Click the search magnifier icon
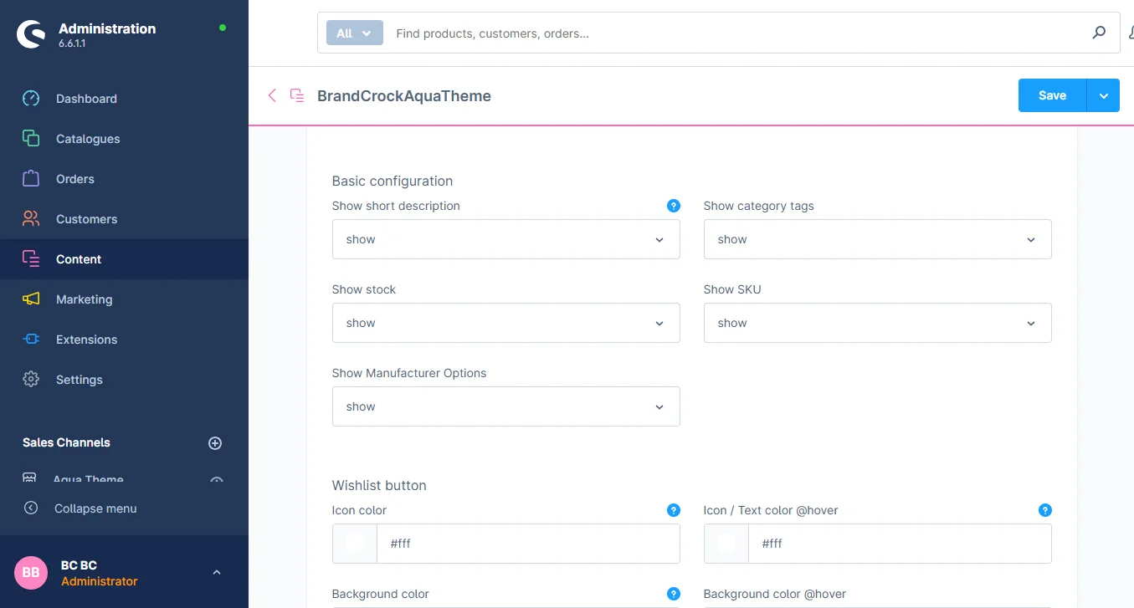Screen dimensions: 1134x608 tap(1099, 33)
